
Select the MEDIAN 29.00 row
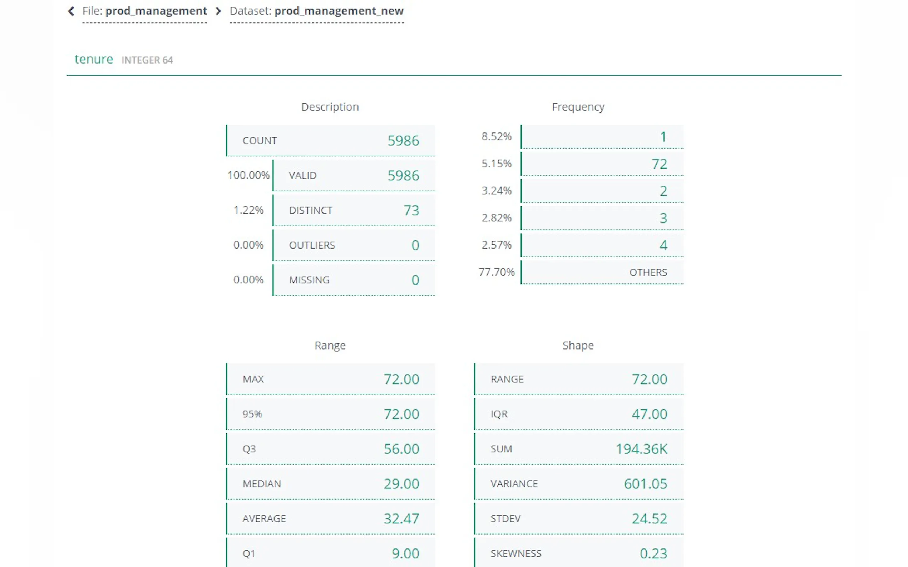330,484
